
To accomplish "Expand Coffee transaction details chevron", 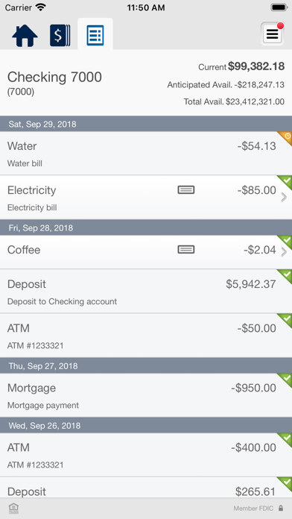I will click(284, 252).
